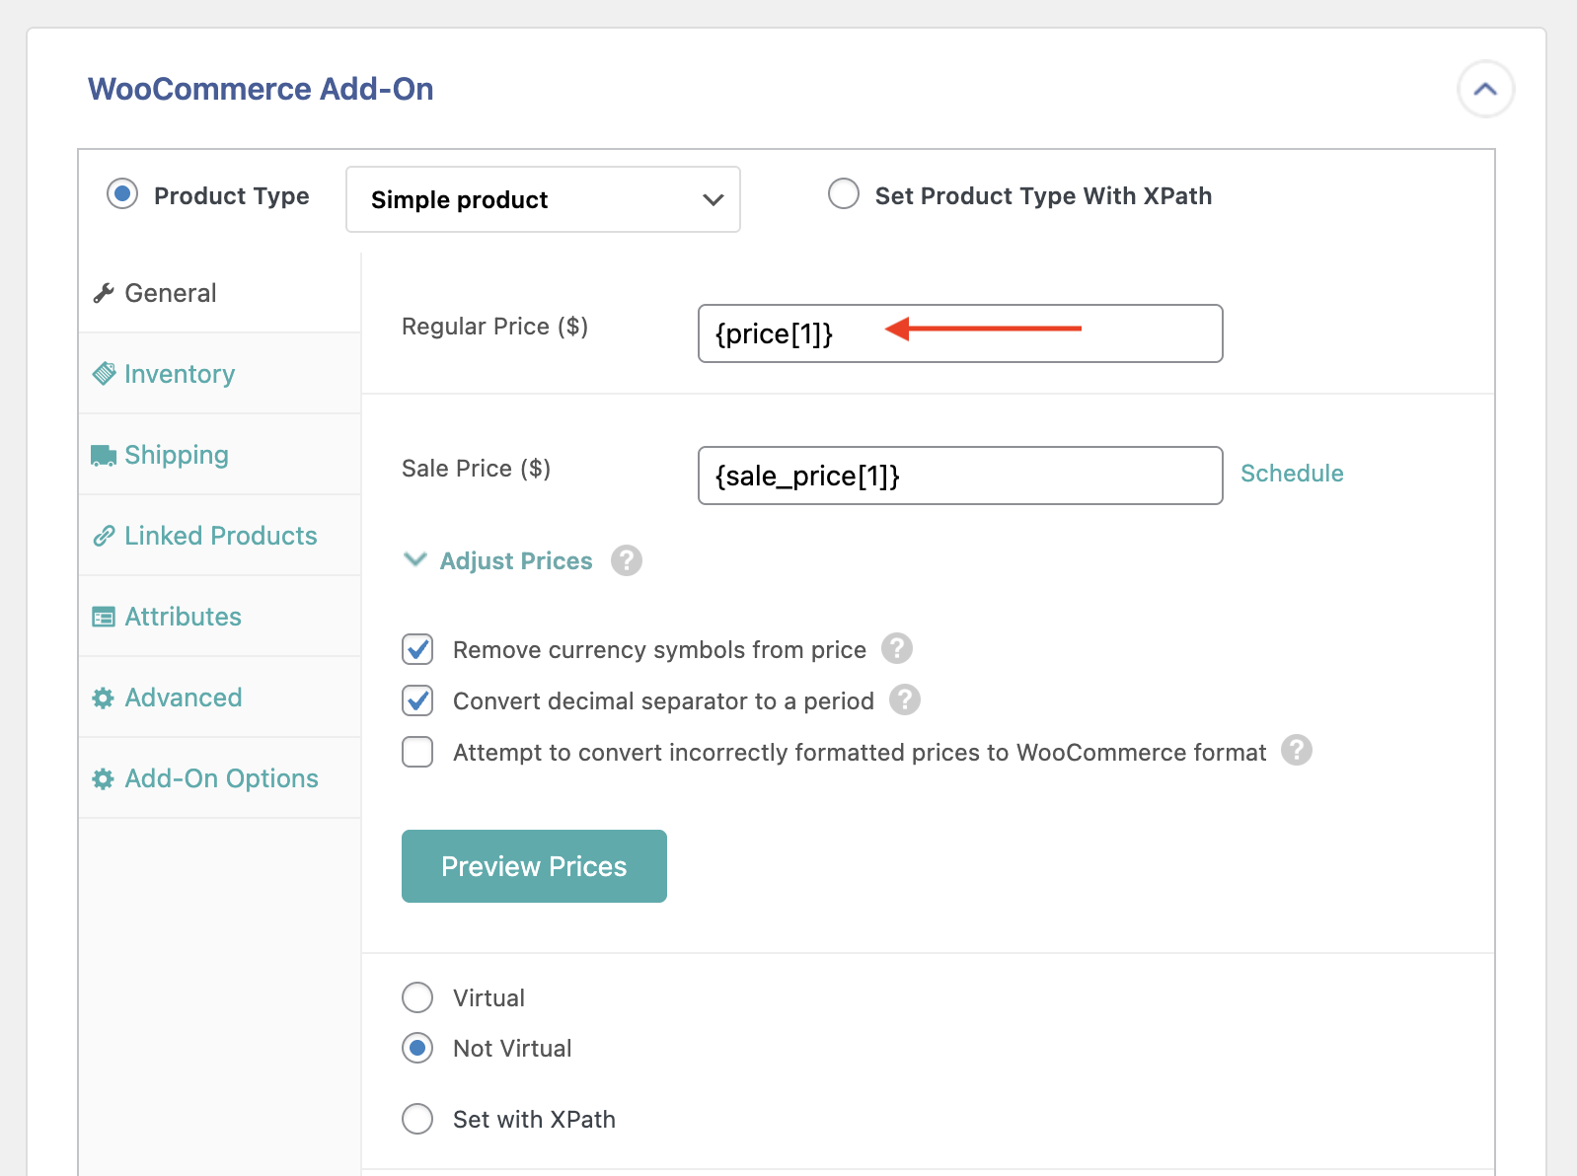1577x1176 pixels.
Task: Click help icon for Convert decimal separator
Action: click(x=904, y=700)
